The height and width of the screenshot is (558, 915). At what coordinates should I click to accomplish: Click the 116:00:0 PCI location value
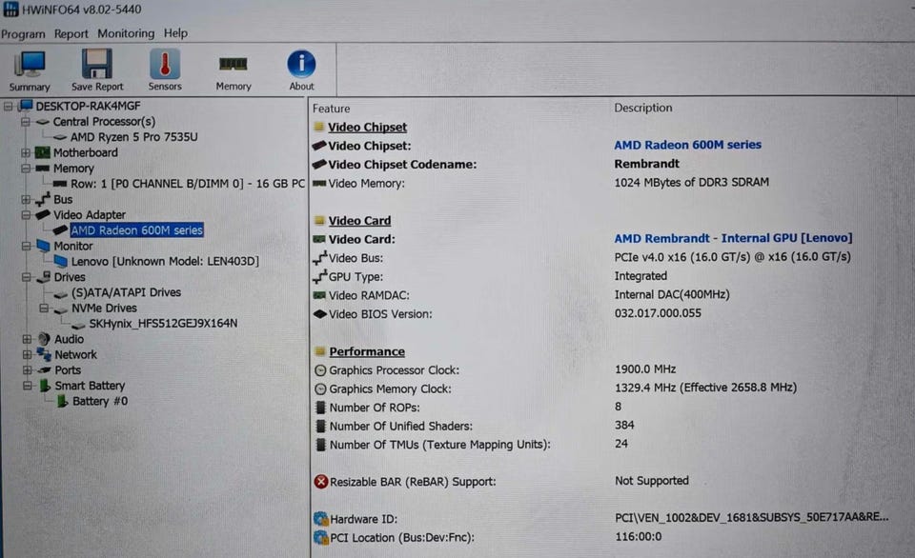639,537
